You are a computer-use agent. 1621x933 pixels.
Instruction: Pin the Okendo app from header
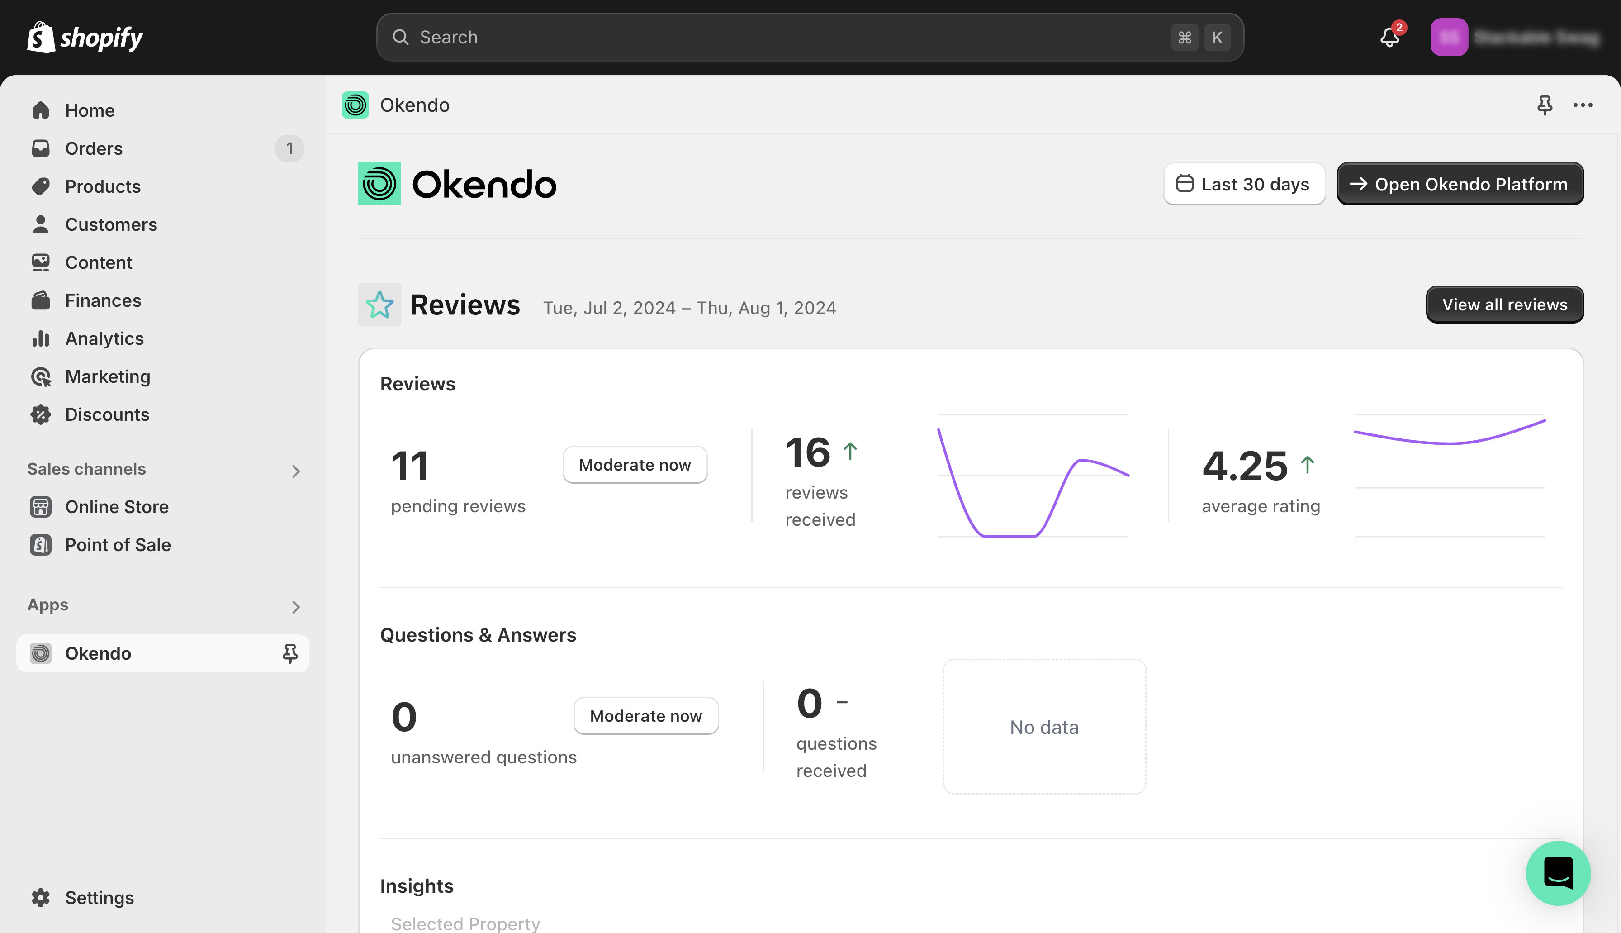tap(1545, 105)
